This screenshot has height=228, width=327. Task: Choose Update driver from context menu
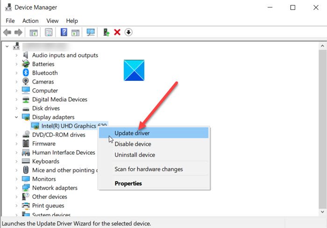click(x=154, y=133)
